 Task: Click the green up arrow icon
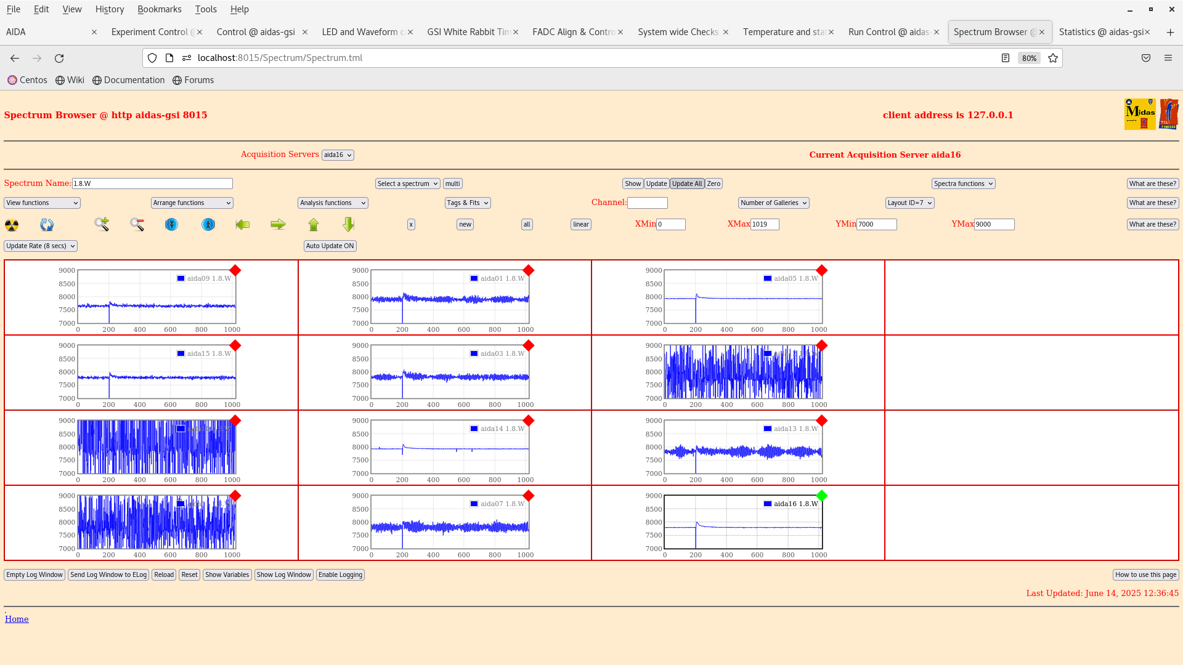point(314,225)
